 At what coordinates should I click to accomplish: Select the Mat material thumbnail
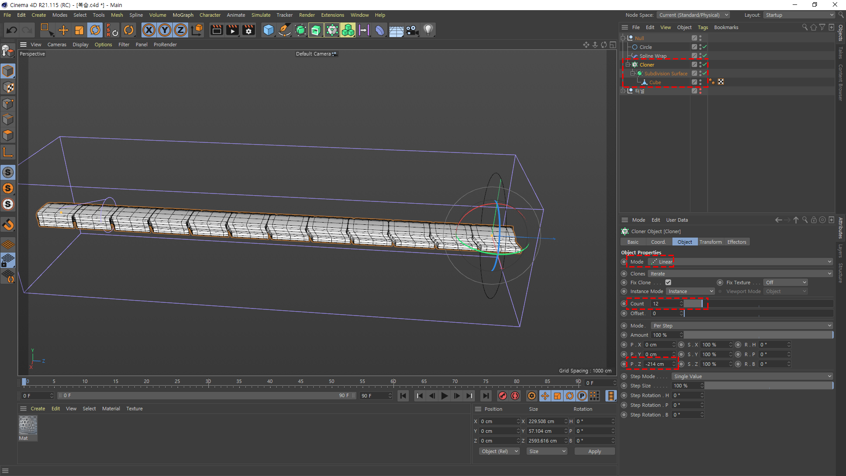pyautogui.click(x=28, y=426)
